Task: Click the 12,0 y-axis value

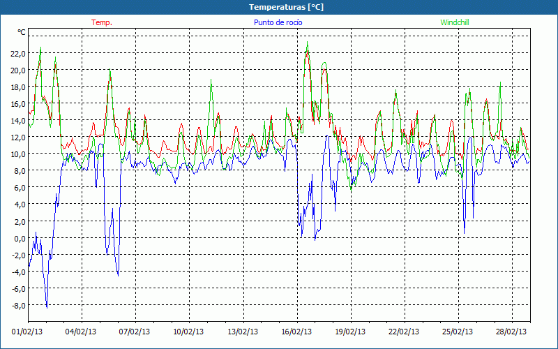Action: [18, 137]
